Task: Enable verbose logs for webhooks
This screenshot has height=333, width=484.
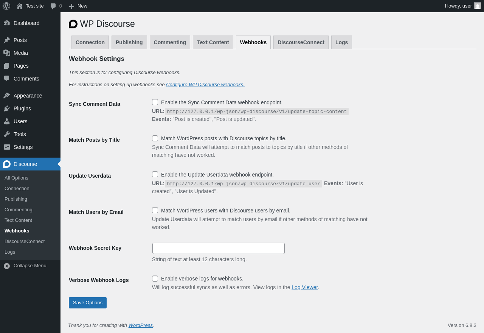Action: 155,279
